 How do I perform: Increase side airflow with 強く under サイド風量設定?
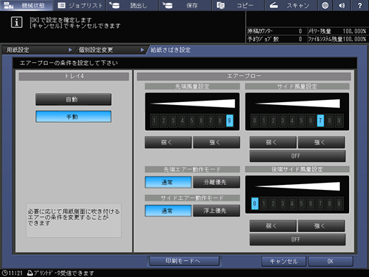tap(321, 142)
